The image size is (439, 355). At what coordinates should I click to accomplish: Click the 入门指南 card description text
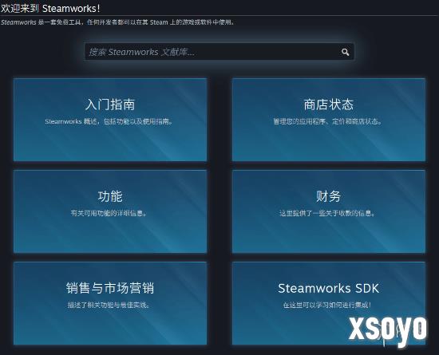109,121
